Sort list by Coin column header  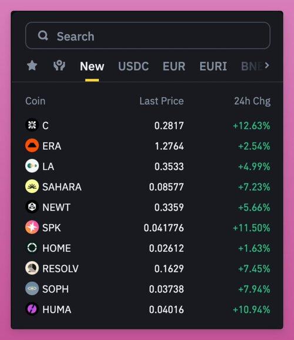point(35,101)
